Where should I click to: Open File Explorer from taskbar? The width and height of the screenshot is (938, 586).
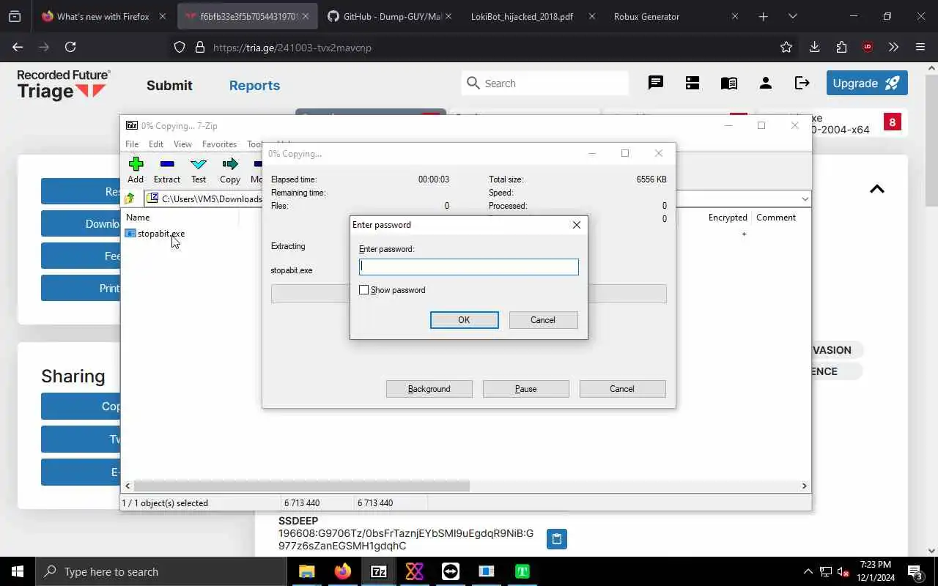coord(307,571)
